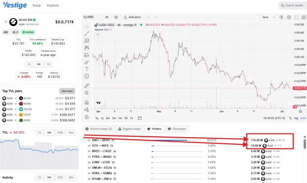Switch to Recent swaps tab
Viewport: 307px width, 183px height.
99,129
